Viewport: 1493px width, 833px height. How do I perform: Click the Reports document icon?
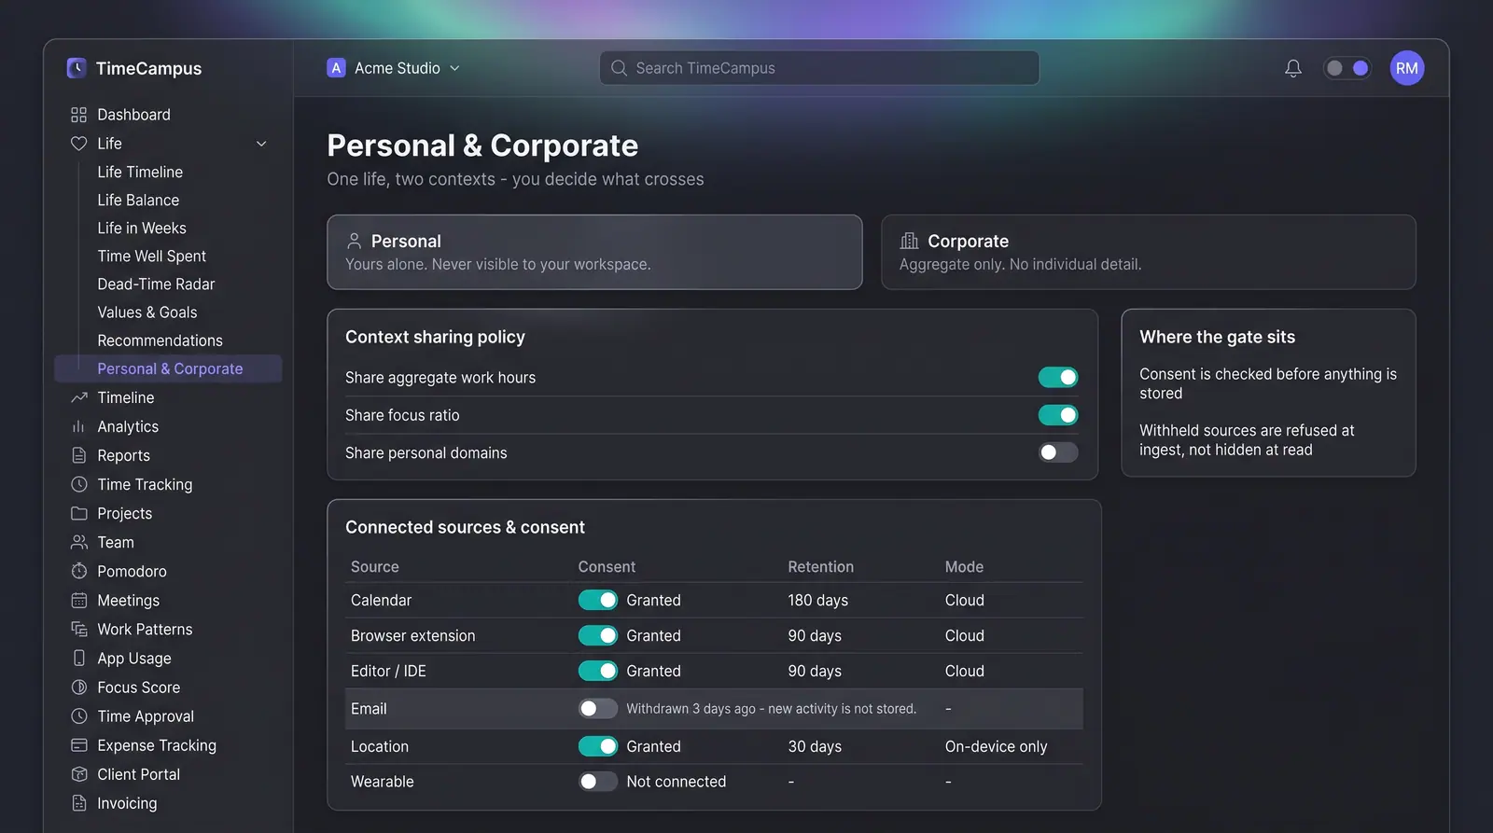click(78, 455)
